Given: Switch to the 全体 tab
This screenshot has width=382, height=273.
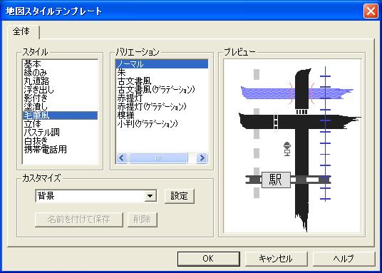Looking at the screenshot, I should [21, 31].
